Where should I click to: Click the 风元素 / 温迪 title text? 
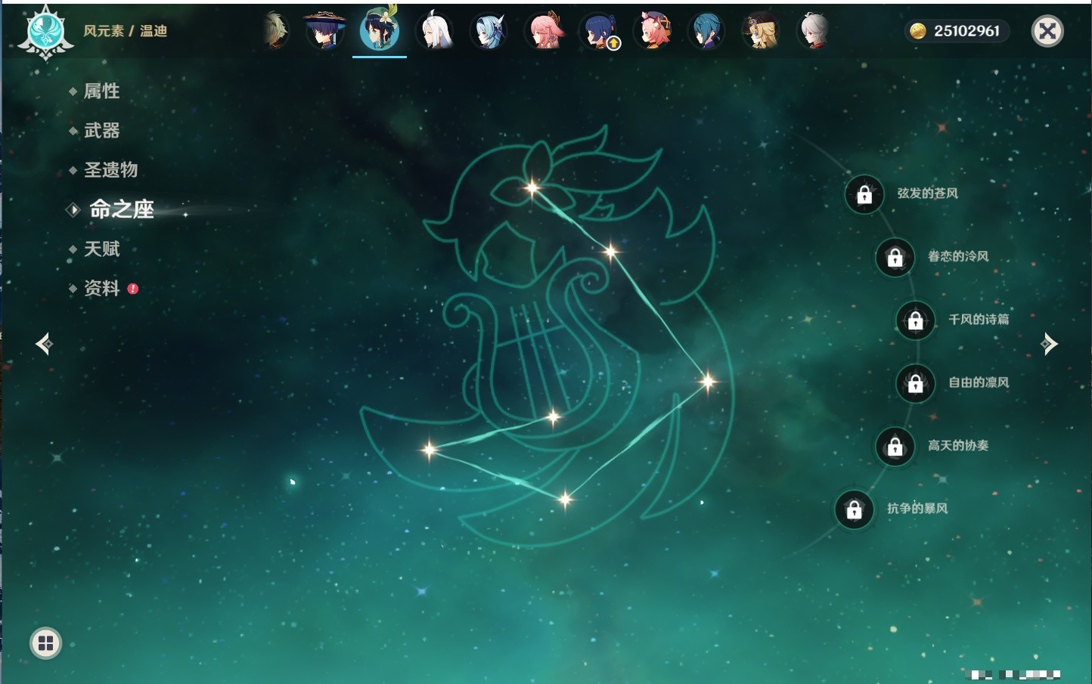(126, 31)
